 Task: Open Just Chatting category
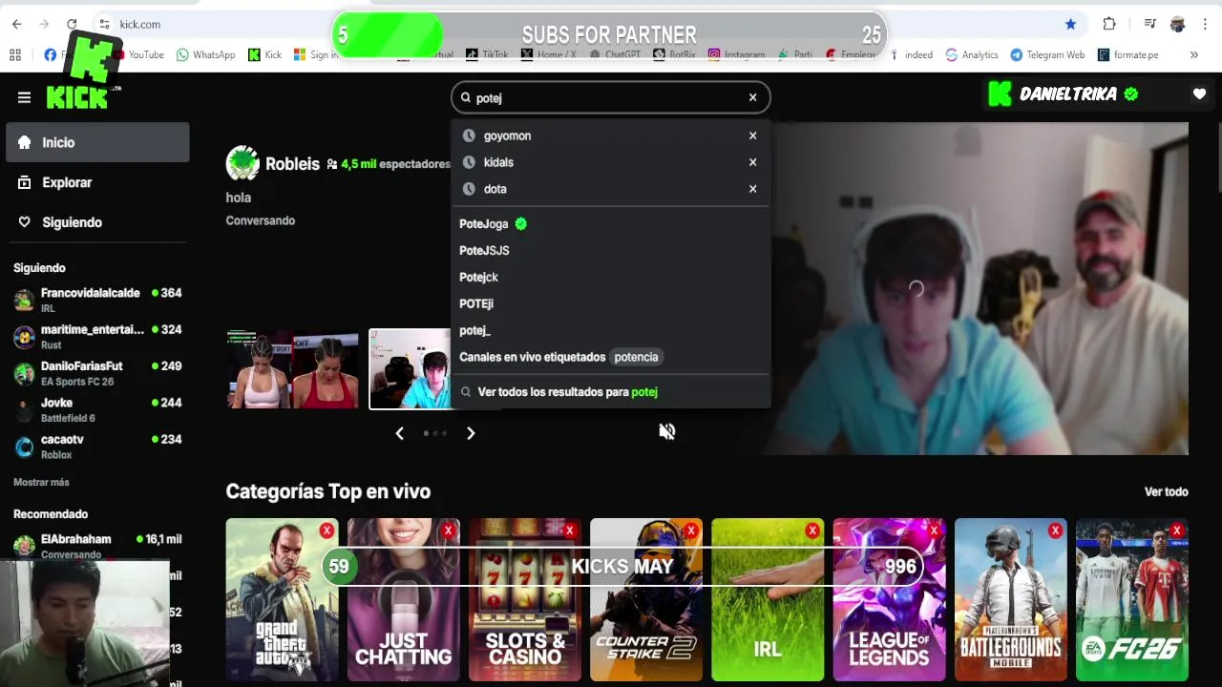pyautogui.click(x=403, y=599)
